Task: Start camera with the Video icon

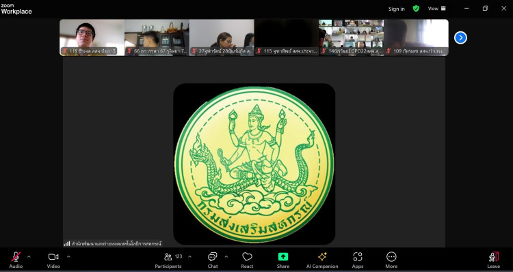Action: pos(53,257)
